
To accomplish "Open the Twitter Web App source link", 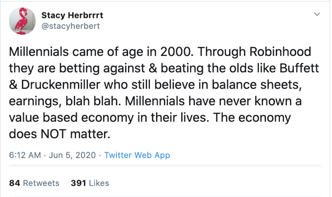I will (137, 155).
